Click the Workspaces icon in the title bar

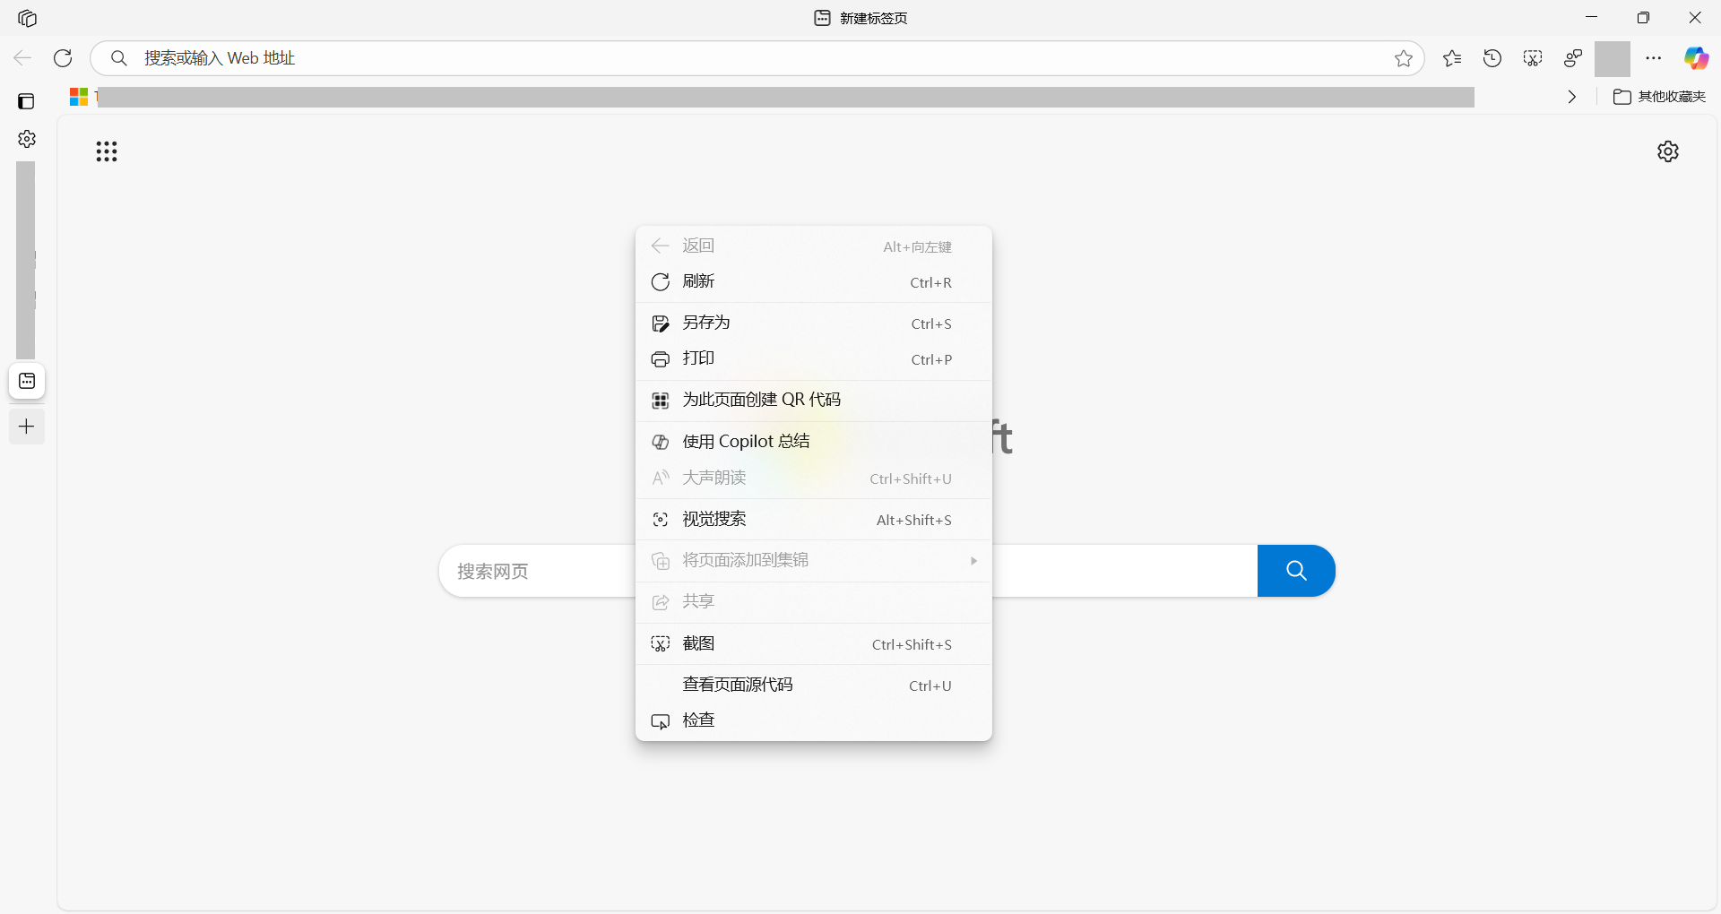(x=28, y=18)
